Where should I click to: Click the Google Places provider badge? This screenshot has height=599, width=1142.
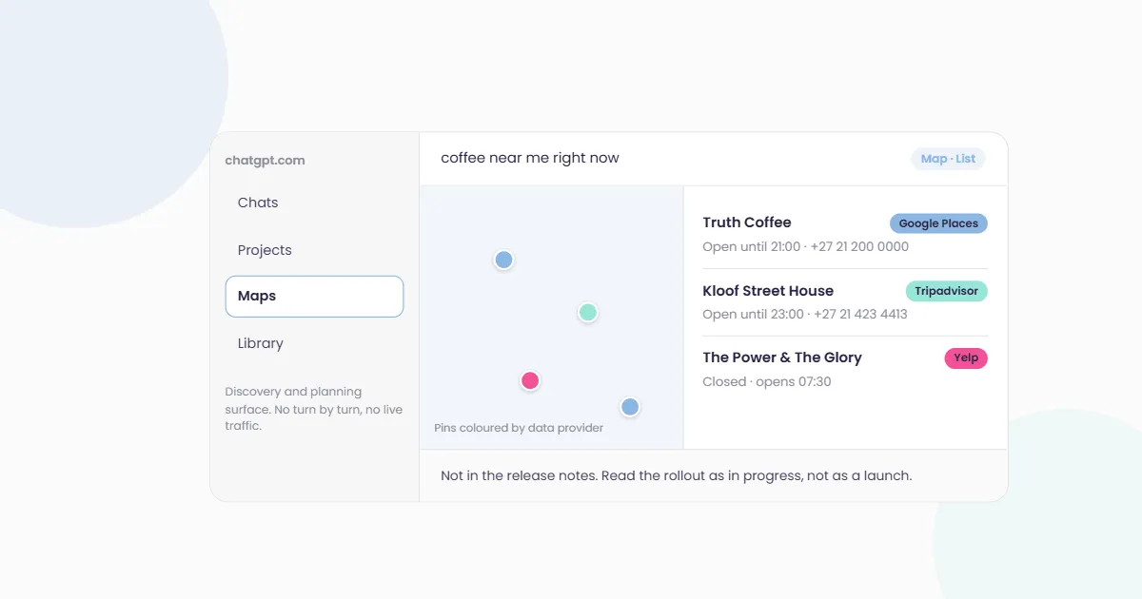point(938,223)
